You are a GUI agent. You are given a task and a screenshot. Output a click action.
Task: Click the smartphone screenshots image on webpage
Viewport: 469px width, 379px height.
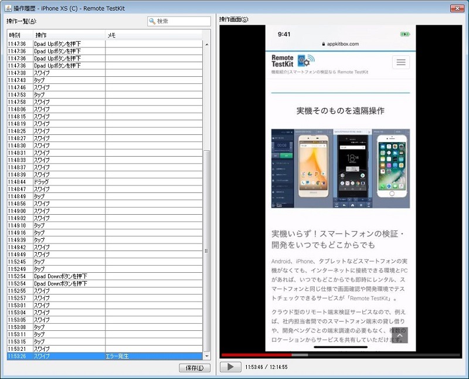341,168
